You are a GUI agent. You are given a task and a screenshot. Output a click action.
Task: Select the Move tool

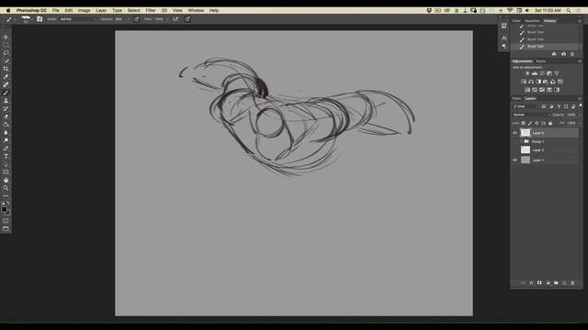coord(6,37)
